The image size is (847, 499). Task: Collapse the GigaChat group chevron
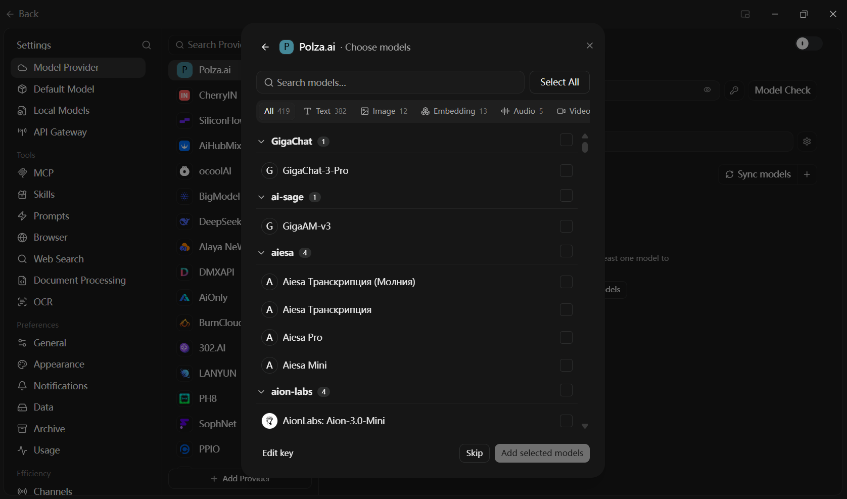[x=261, y=142]
